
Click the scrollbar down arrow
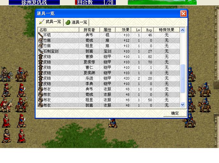[182, 104]
